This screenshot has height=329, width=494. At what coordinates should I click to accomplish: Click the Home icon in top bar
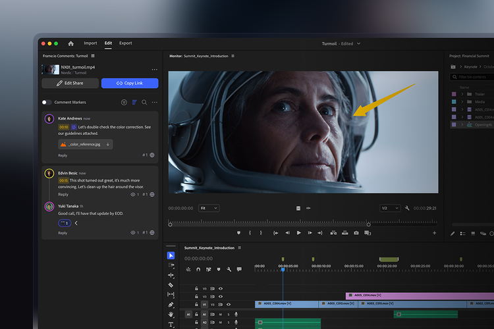coord(71,43)
